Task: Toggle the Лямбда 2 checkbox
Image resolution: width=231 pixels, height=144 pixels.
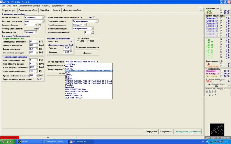Action: (221, 73)
